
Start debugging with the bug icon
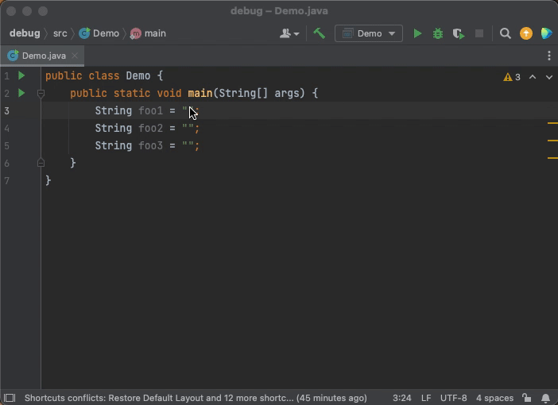pyautogui.click(x=438, y=34)
